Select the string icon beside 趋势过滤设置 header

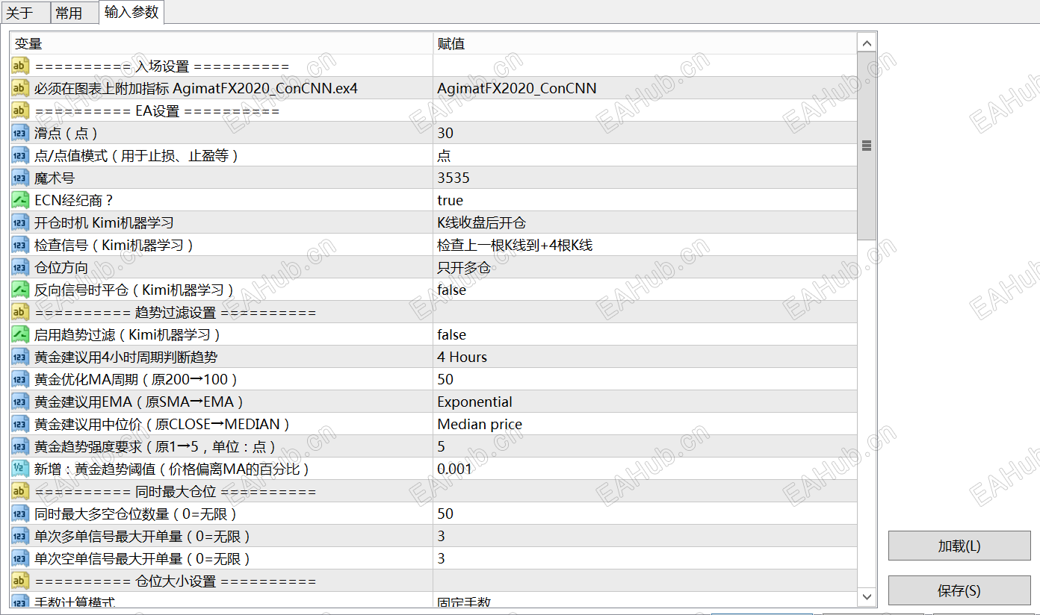tap(20, 312)
